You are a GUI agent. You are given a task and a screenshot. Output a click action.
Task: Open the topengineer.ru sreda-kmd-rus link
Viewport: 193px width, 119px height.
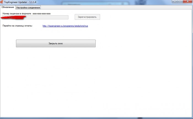click(65, 26)
